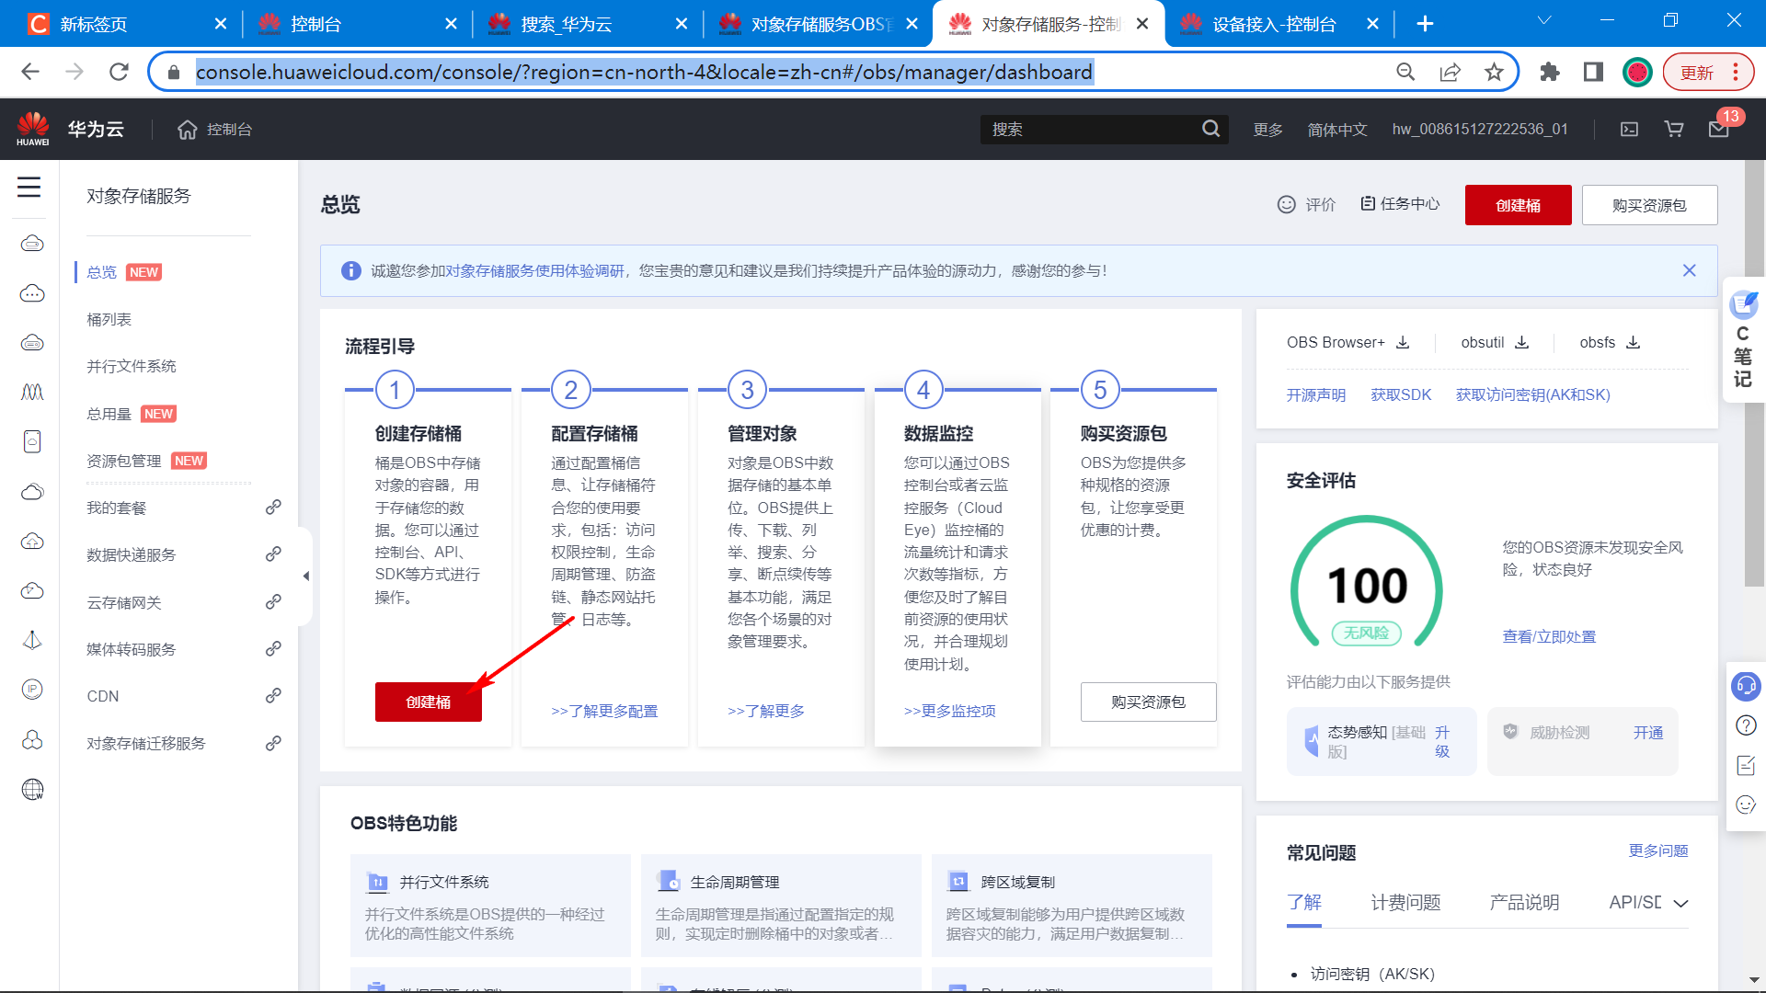Select 桶列表 in the sidebar menu
This screenshot has height=993, width=1766.
pyautogui.click(x=109, y=319)
